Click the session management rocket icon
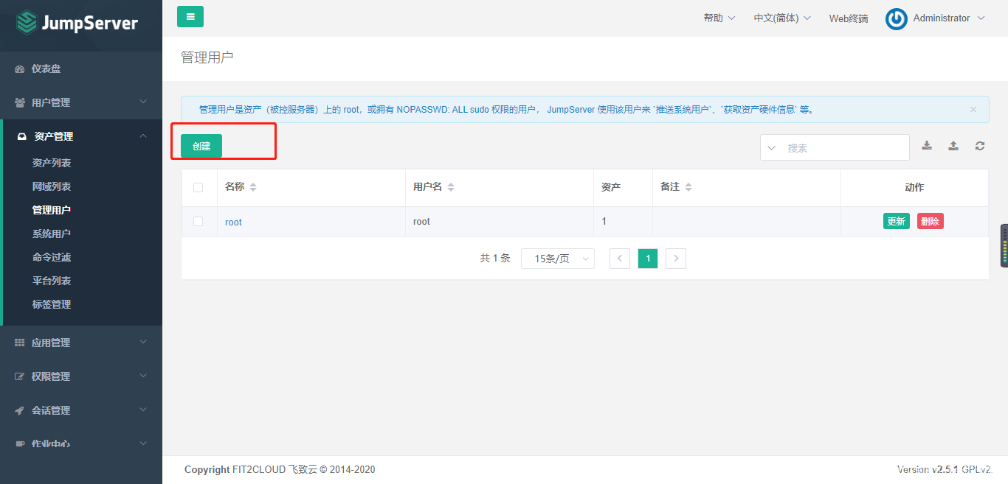 [x=20, y=410]
